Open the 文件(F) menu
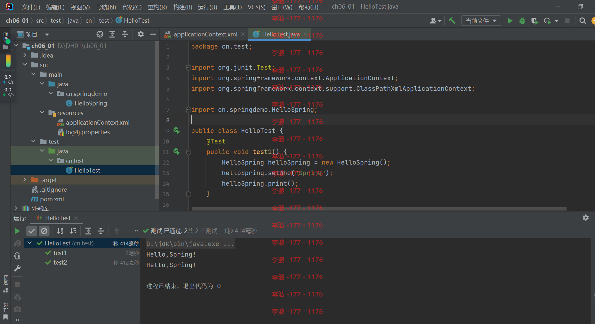Viewport: 595px width, 324px height. pyautogui.click(x=31, y=7)
